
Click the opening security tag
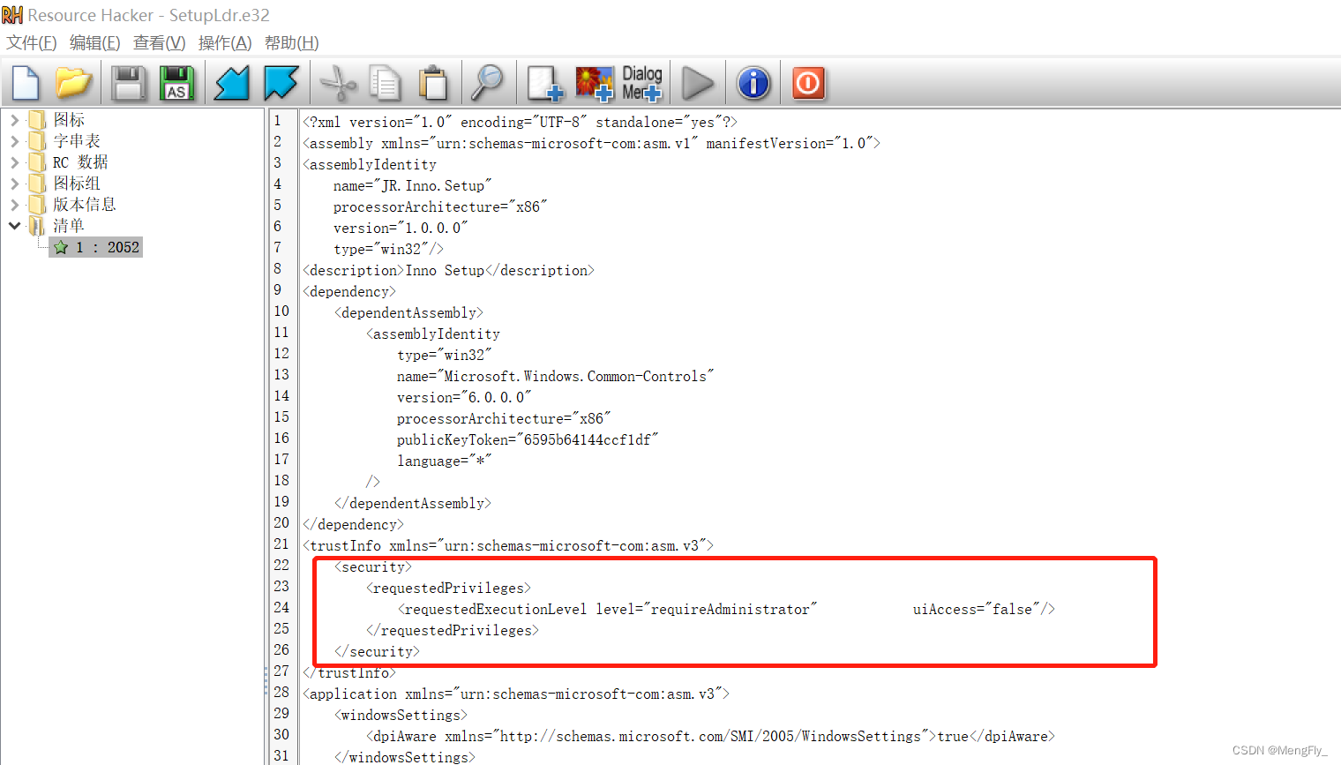click(x=373, y=566)
